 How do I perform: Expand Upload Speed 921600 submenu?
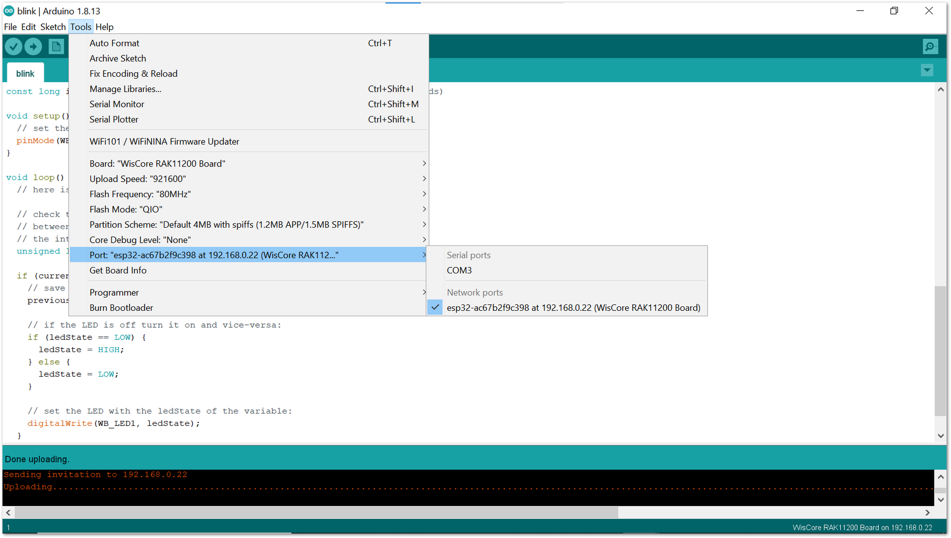click(x=248, y=179)
